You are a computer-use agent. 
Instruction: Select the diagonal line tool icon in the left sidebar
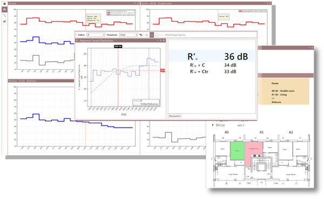(x=4, y=16)
